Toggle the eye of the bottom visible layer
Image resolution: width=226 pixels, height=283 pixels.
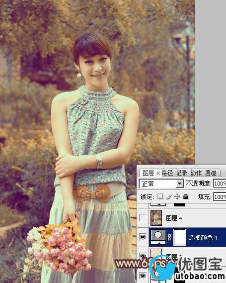coord(143,276)
